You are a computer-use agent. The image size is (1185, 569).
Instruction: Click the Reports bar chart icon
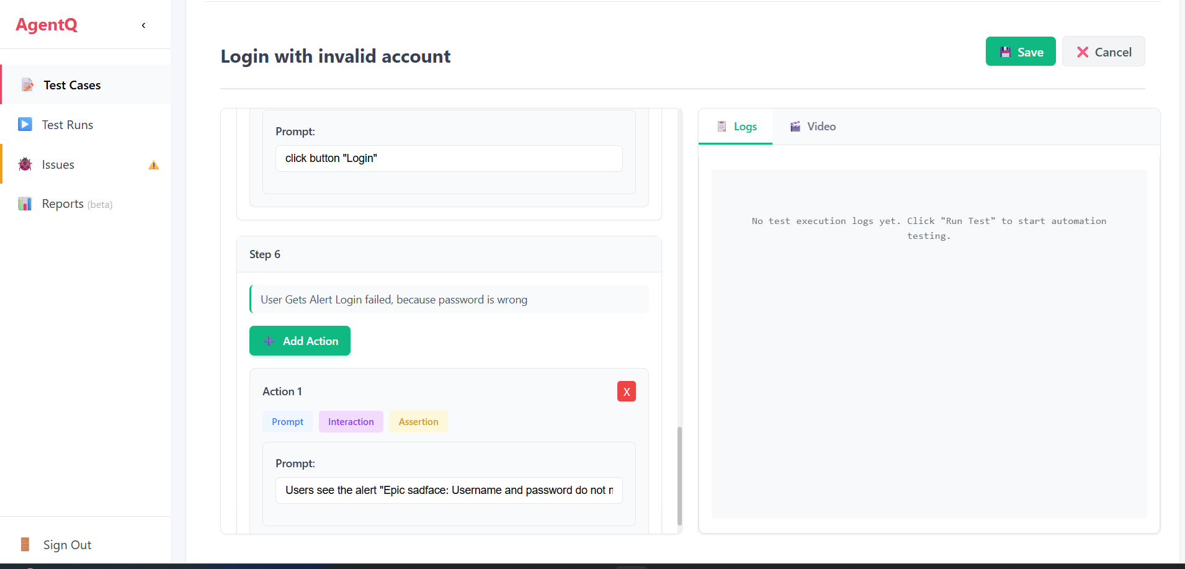[25, 204]
